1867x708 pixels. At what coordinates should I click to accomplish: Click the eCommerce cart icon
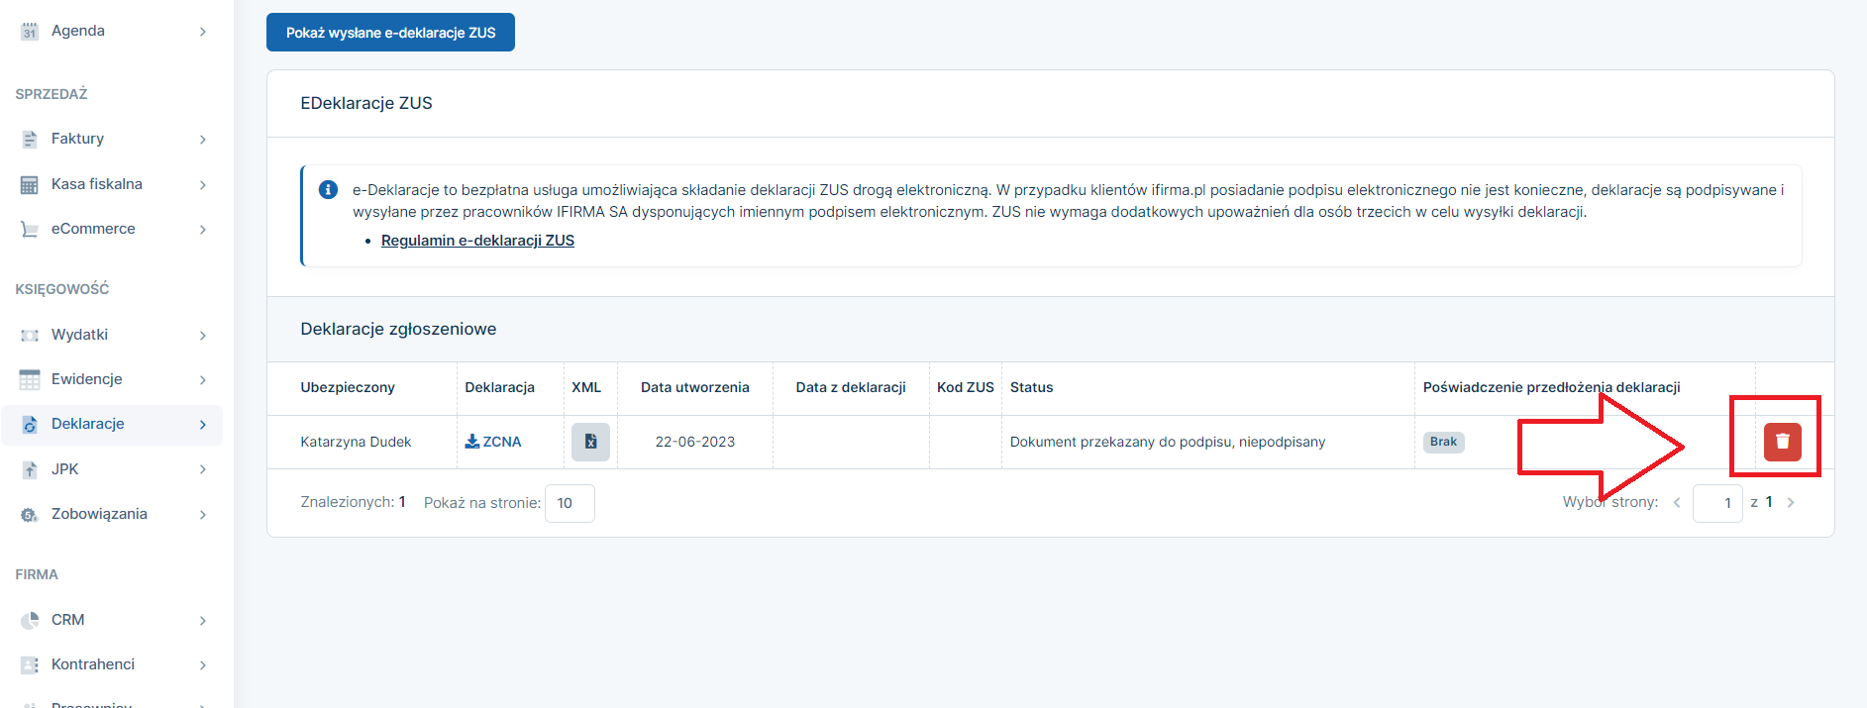tap(30, 230)
